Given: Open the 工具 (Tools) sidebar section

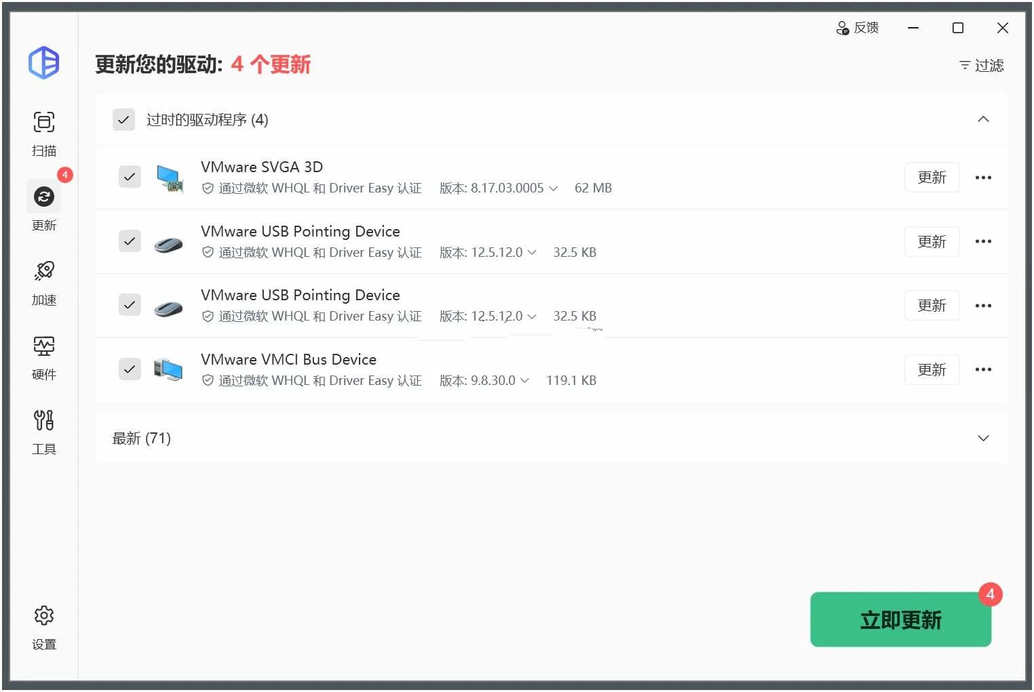Looking at the screenshot, I should click(44, 432).
